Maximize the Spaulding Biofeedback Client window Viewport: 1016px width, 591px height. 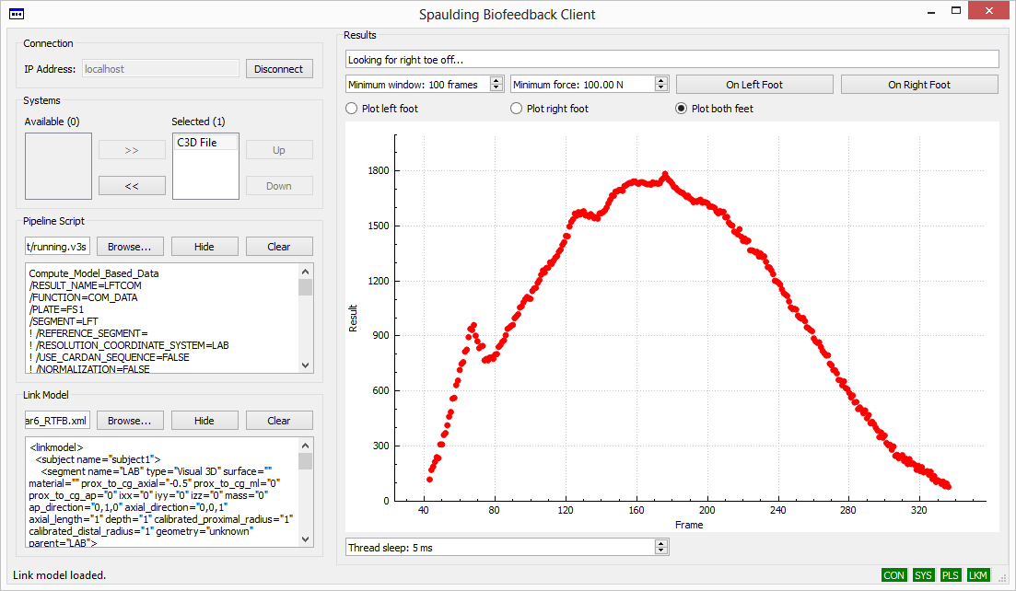(956, 11)
